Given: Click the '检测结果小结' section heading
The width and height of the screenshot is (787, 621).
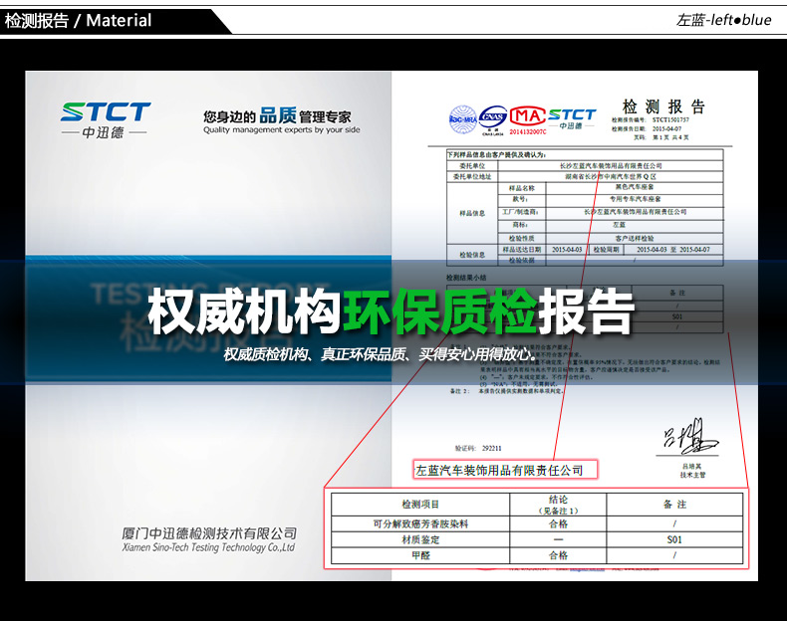Looking at the screenshot, I should (x=466, y=278).
